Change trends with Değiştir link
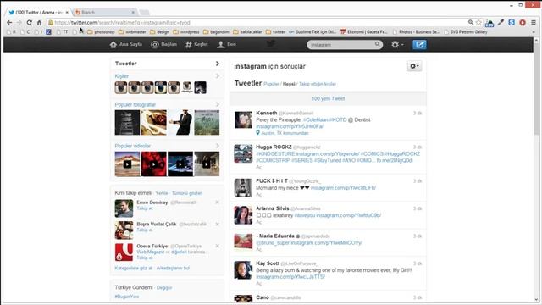The image size is (542, 305). click(x=164, y=287)
